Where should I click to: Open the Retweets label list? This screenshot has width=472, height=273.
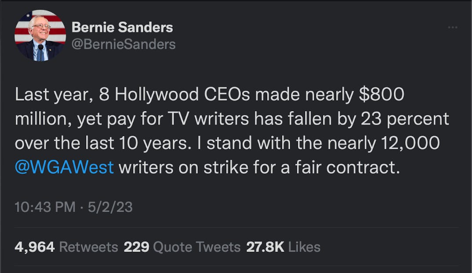[x=88, y=247]
